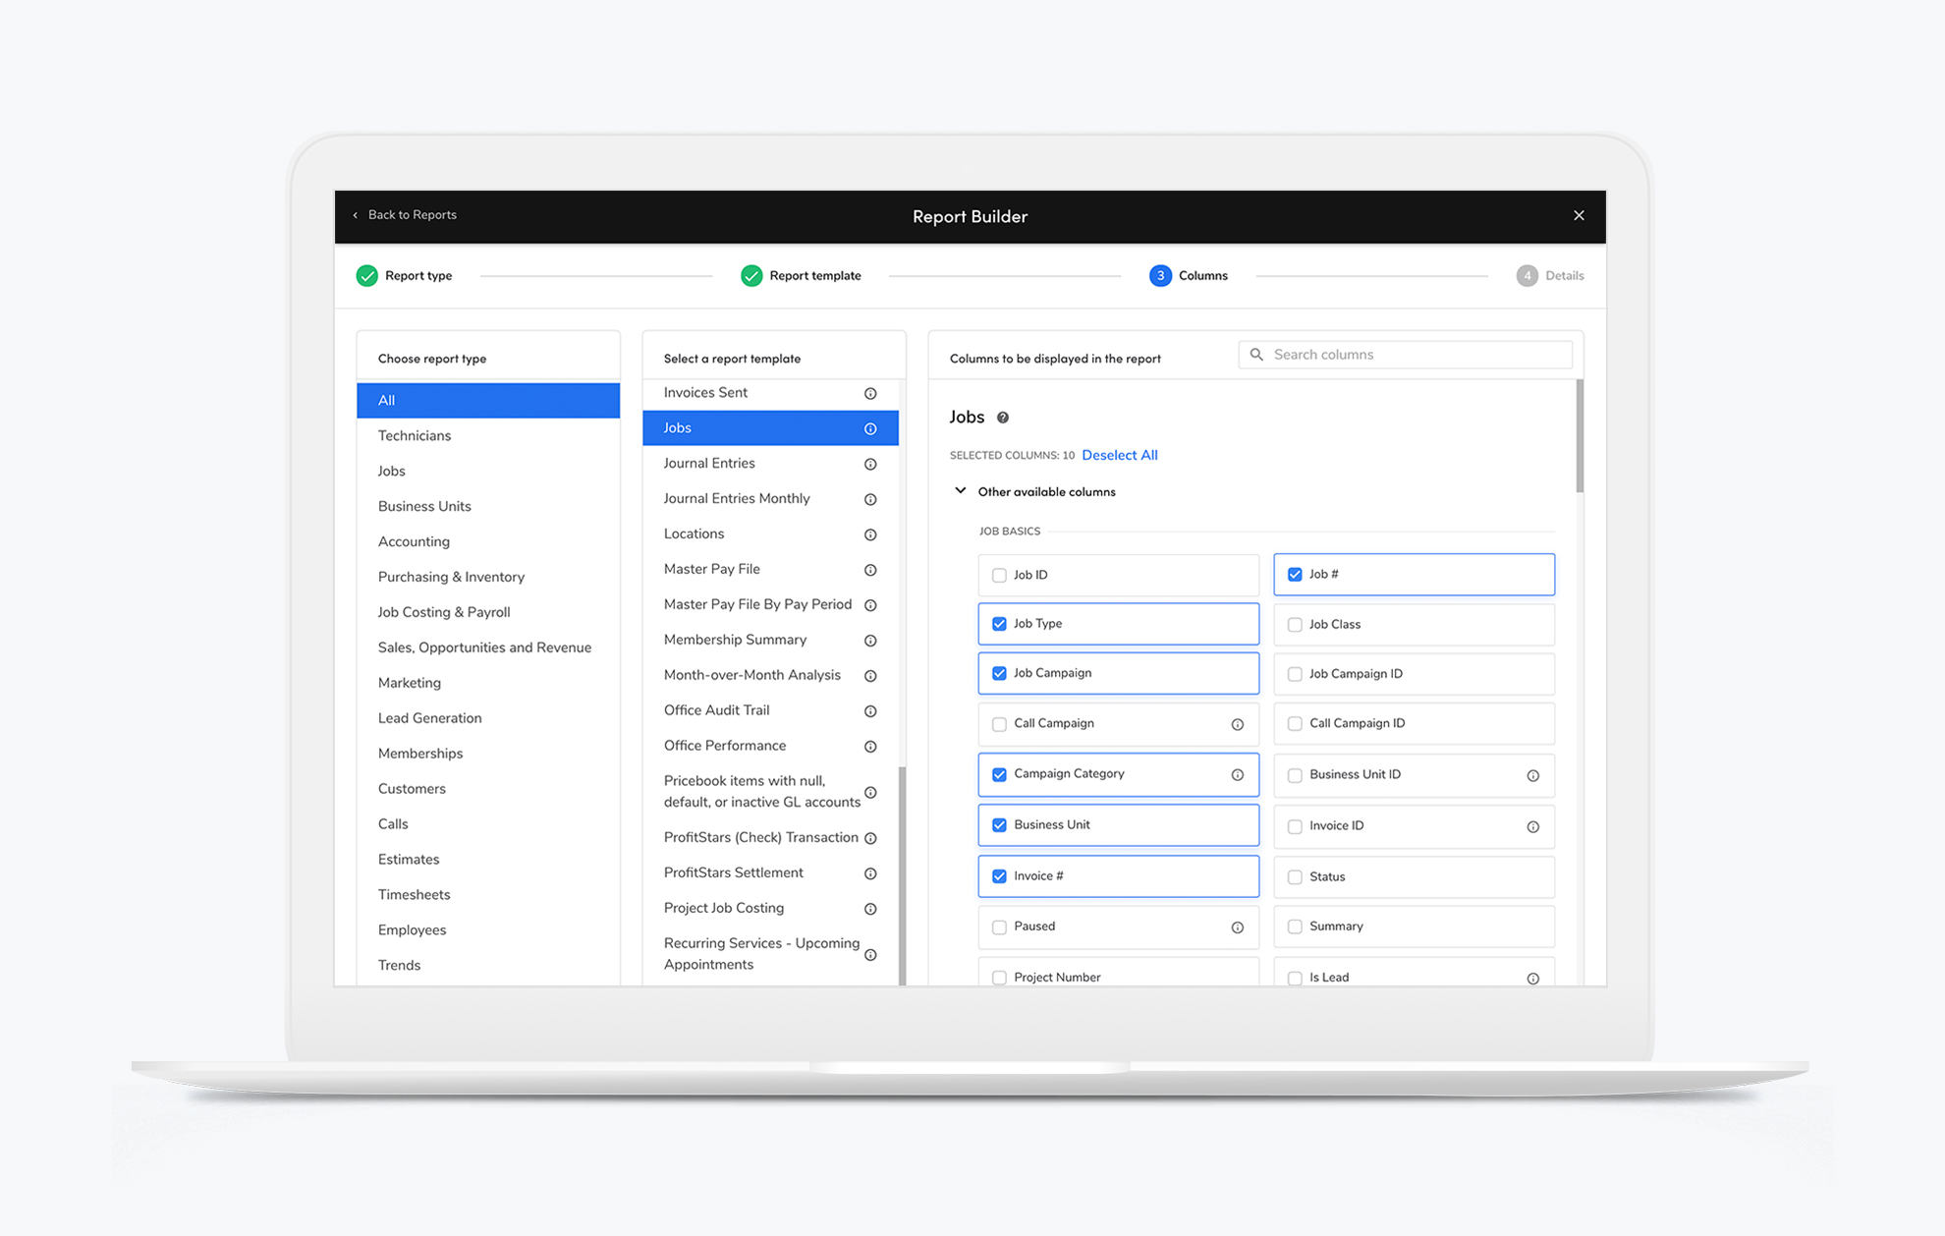
Task: Choose the Office Performance template
Action: 724,746
